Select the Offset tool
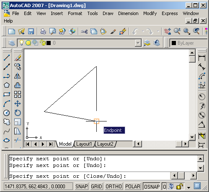The height and width of the screenshot is (192, 209). [x=18, y=85]
